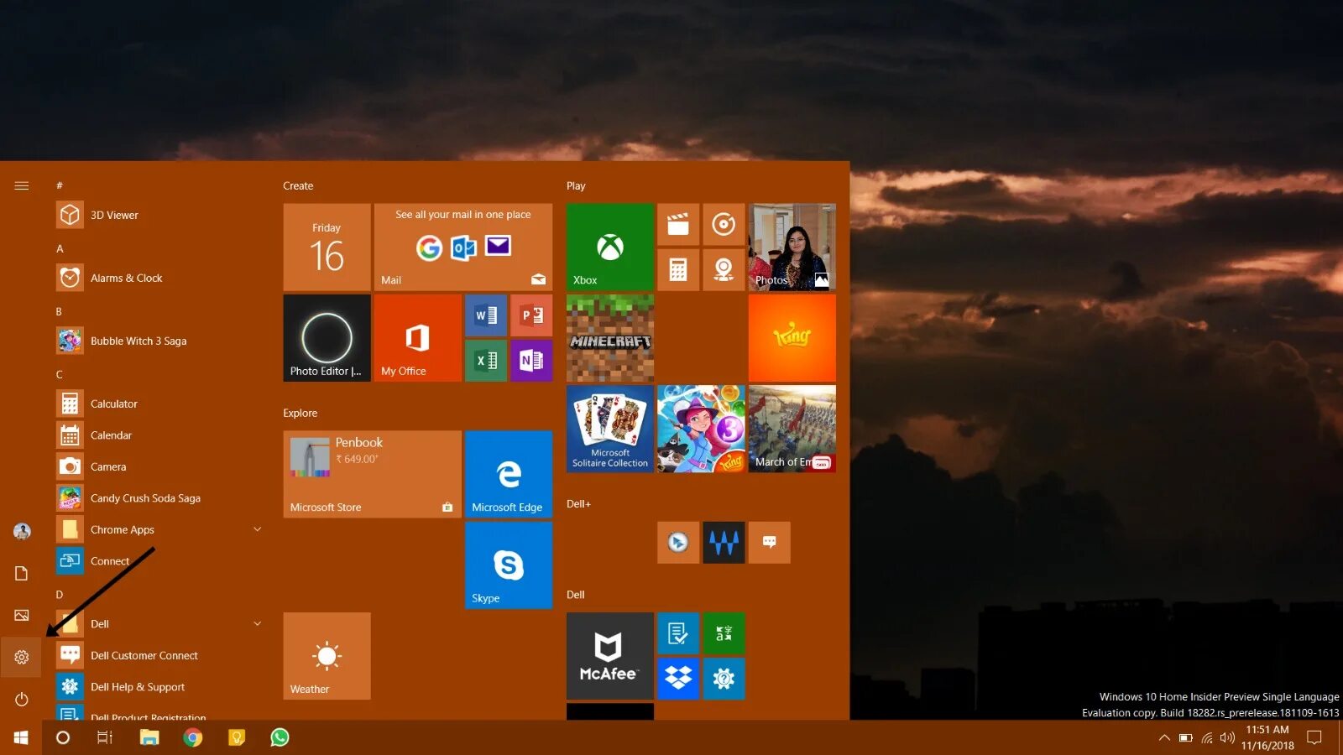This screenshot has width=1343, height=755.
Task: Click the Wi-Fi network icon in tray
Action: tap(1207, 737)
